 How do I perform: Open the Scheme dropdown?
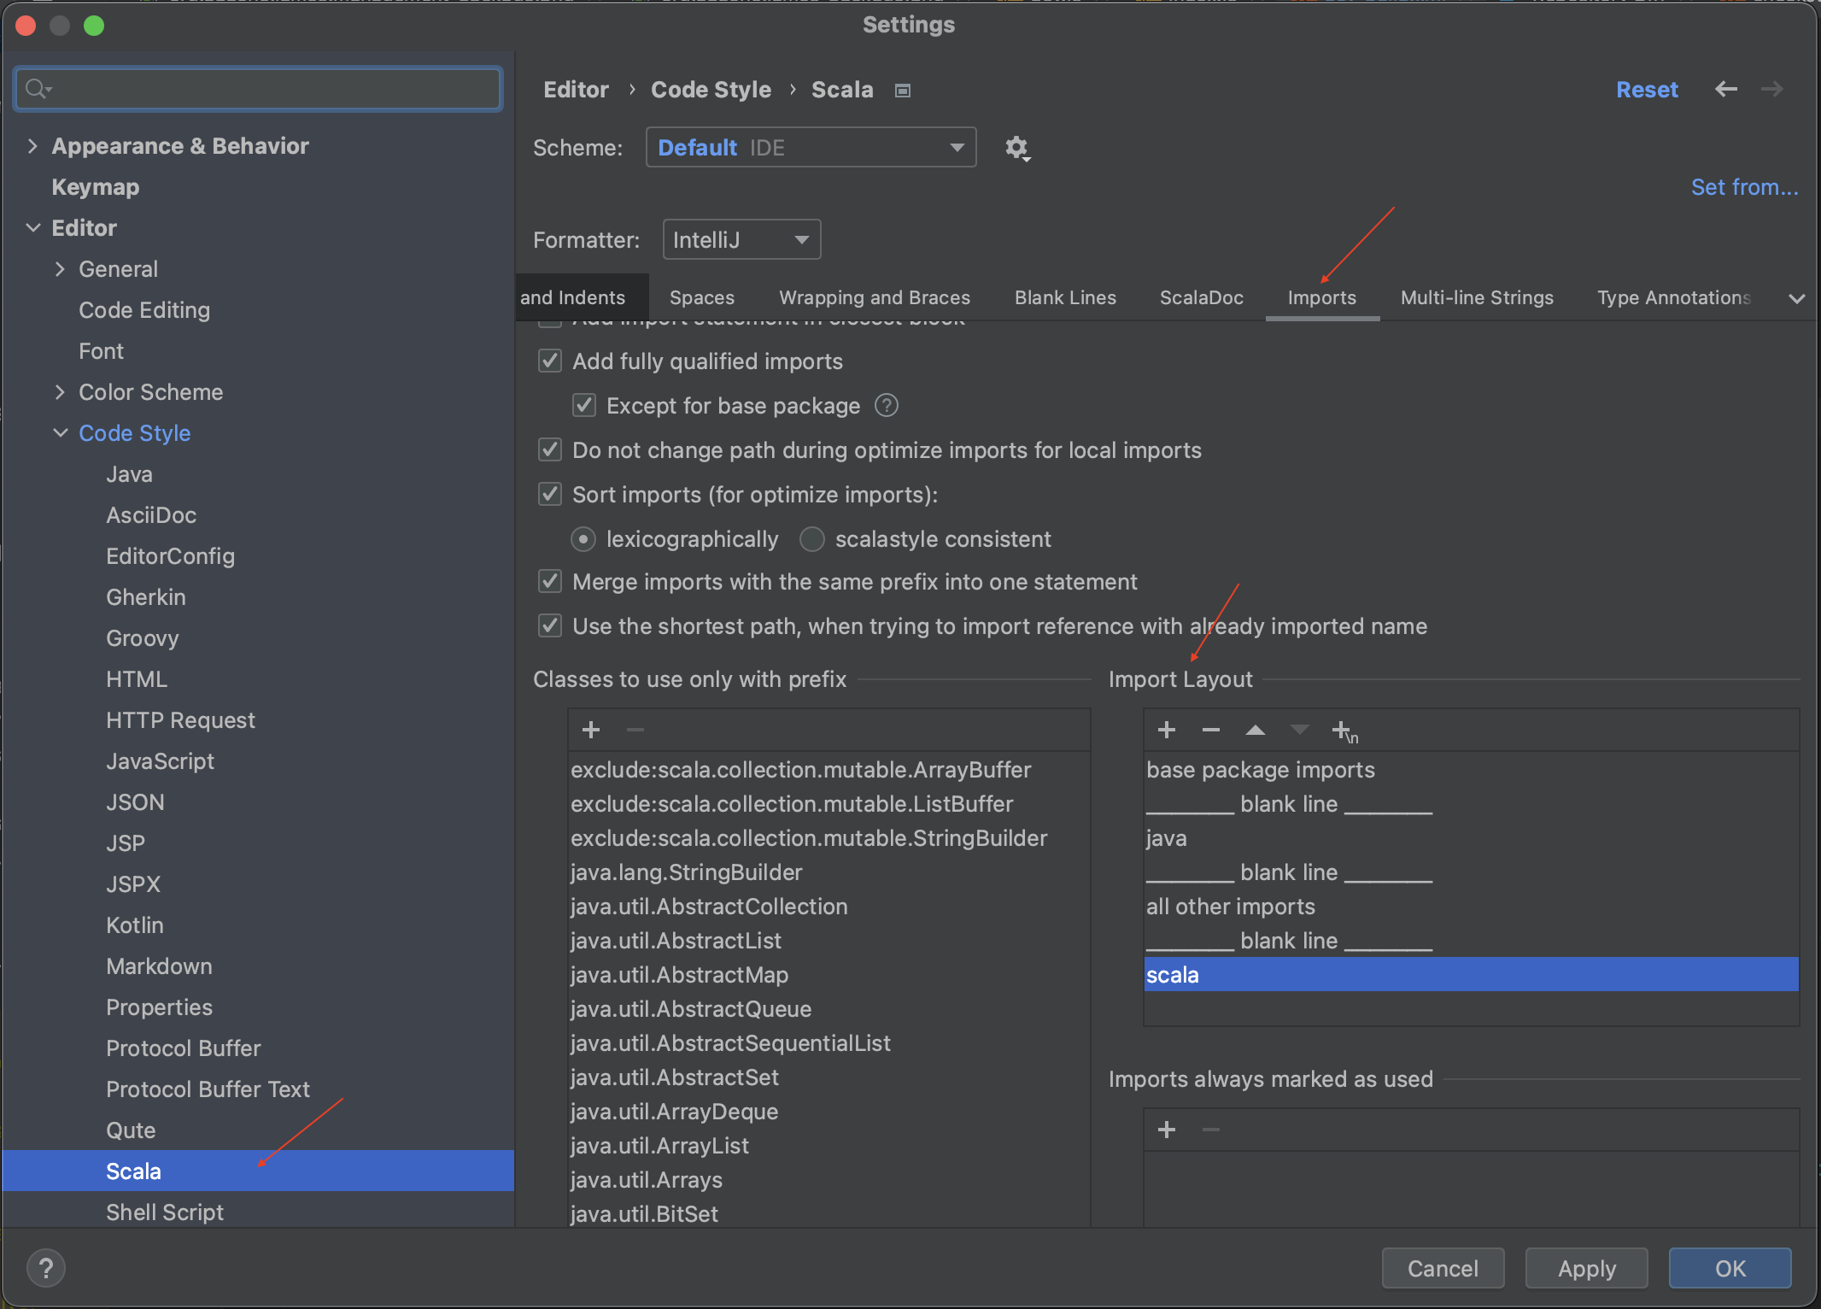point(811,148)
